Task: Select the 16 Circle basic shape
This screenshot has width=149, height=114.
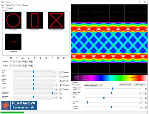Action: click(x=13, y=20)
